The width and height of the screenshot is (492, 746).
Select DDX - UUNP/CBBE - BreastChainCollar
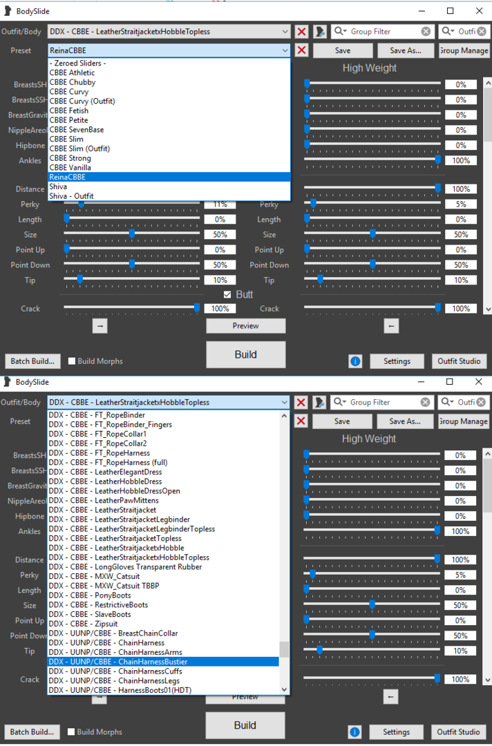click(x=163, y=633)
